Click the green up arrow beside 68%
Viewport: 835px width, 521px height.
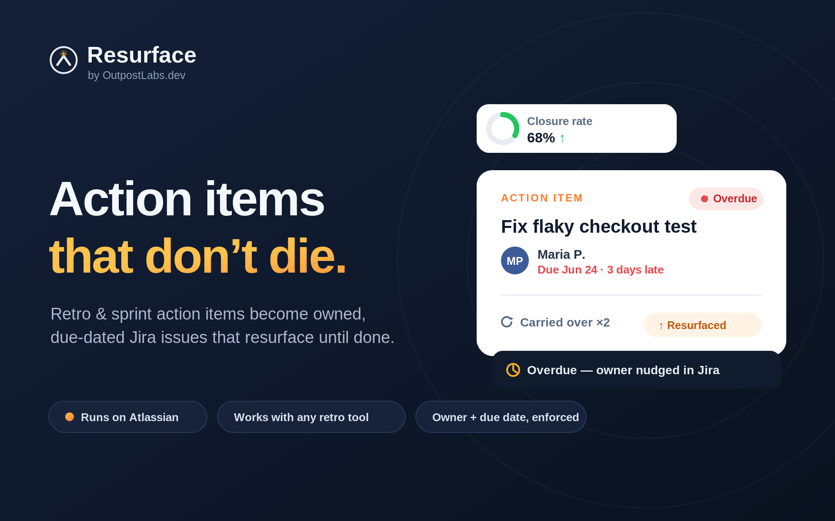tap(562, 138)
